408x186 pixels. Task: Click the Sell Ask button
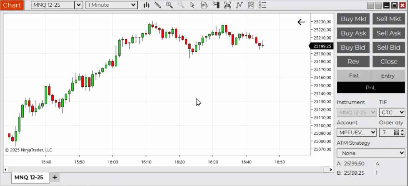click(x=388, y=33)
